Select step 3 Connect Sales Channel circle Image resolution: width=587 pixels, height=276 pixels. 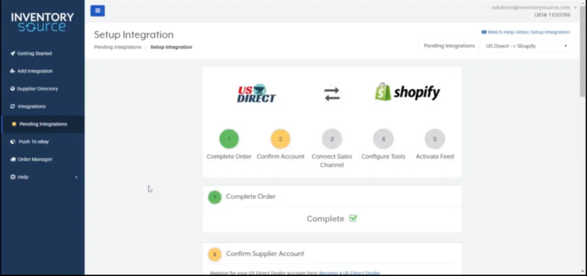pyautogui.click(x=332, y=139)
